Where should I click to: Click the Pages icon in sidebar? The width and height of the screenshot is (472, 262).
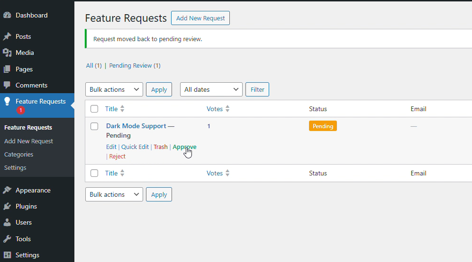(x=7, y=69)
